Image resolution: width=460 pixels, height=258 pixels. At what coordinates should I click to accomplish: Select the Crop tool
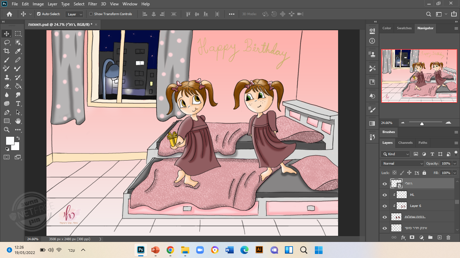click(7, 51)
